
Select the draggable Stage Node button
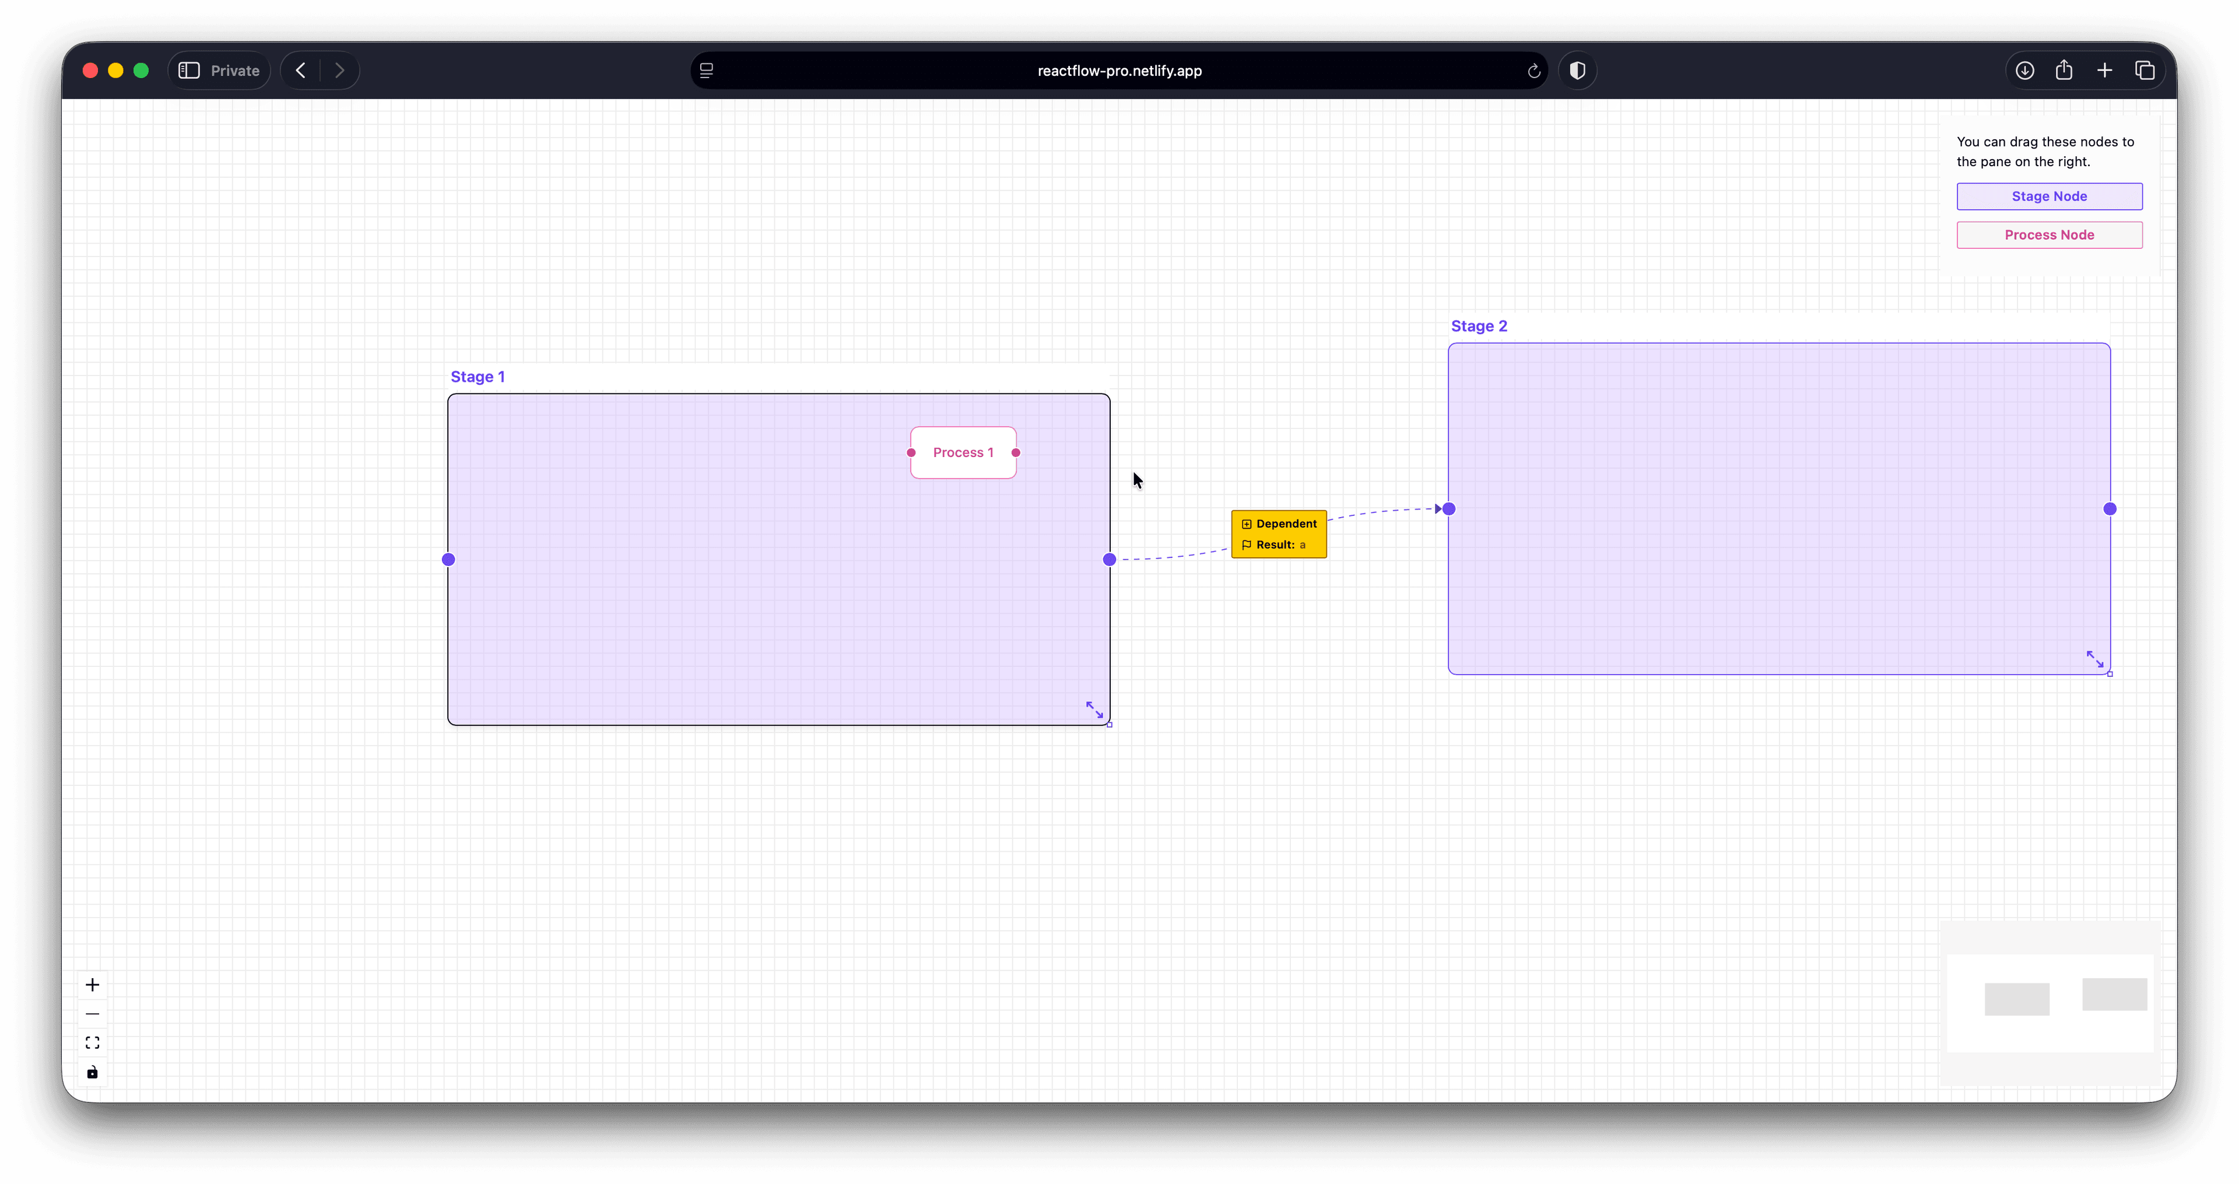(2049, 196)
